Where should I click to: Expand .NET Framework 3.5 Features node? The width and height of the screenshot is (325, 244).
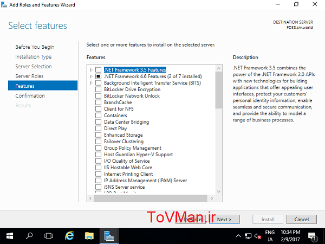click(92, 70)
